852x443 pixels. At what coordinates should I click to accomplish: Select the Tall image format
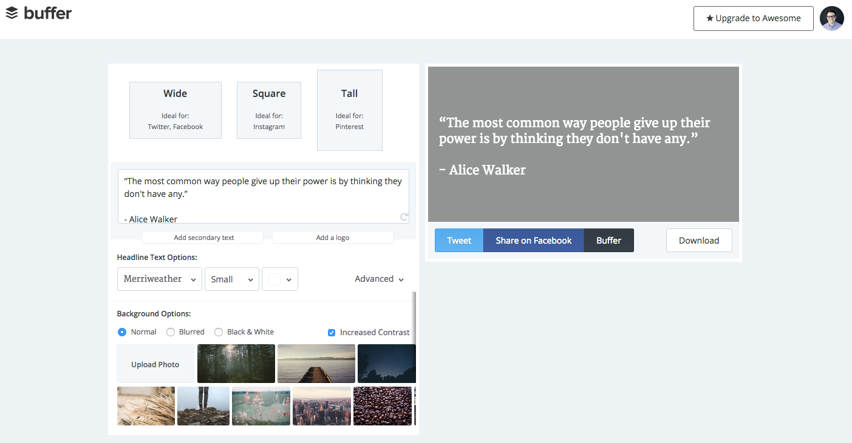(350, 110)
